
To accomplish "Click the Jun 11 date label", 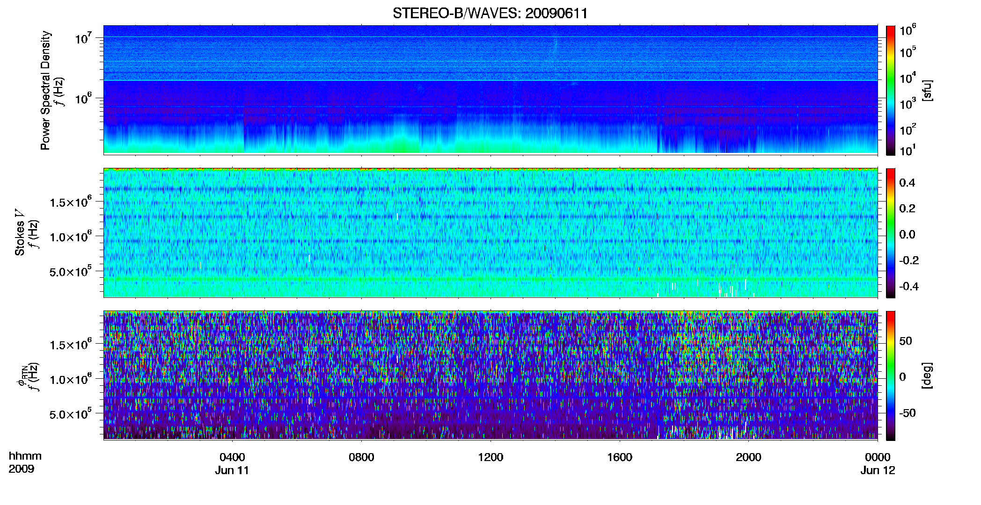I will (x=232, y=470).
